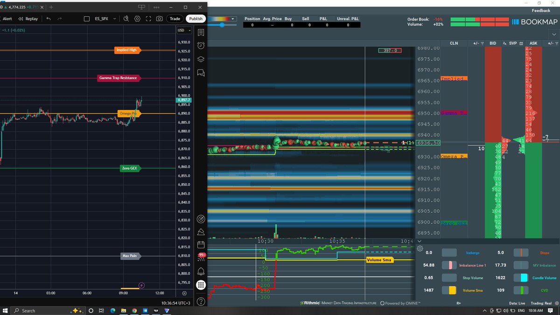Toggle the Candle Volume switch
This screenshot has width=560, height=315.
pos(521,278)
